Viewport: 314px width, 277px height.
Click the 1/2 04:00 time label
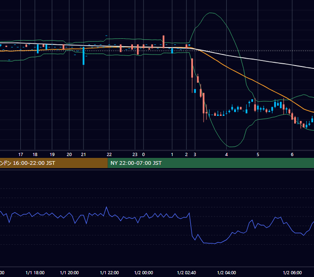(x=226, y=272)
